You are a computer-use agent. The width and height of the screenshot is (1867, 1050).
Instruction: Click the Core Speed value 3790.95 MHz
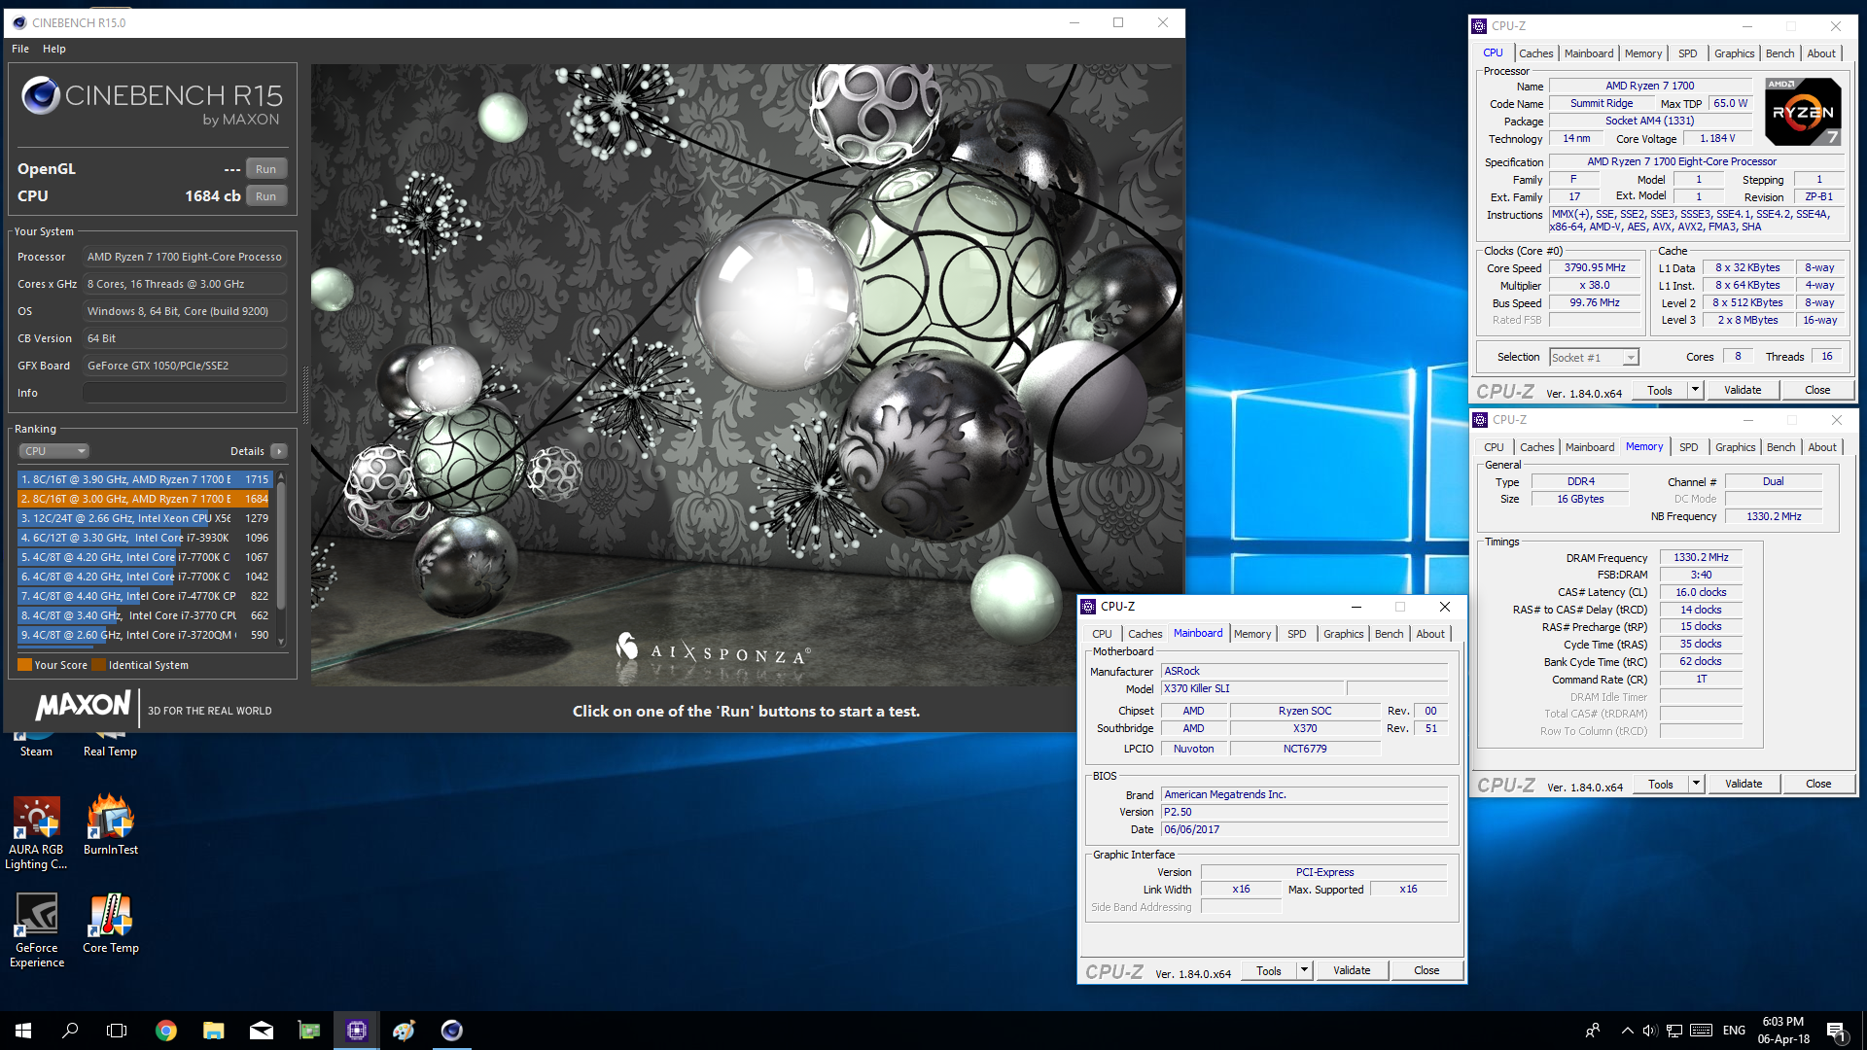(1595, 268)
